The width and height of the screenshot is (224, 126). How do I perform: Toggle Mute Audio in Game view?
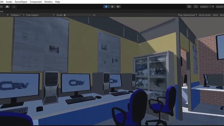click(205, 15)
